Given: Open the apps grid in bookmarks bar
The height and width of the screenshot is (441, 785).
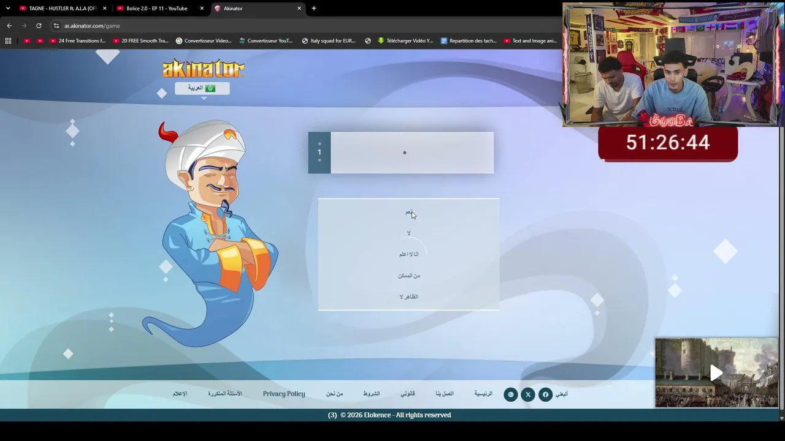Looking at the screenshot, I should coord(8,41).
